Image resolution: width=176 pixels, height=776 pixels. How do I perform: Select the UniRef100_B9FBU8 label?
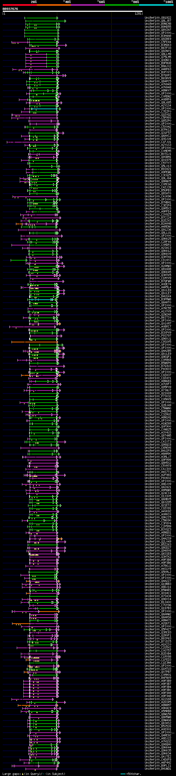click(x=158, y=63)
